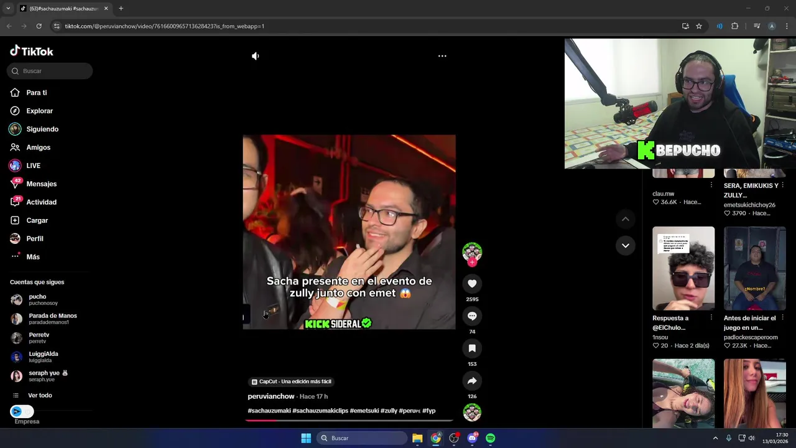Open Spotify from the taskbar
796x448 pixels.
coord(491,438)
